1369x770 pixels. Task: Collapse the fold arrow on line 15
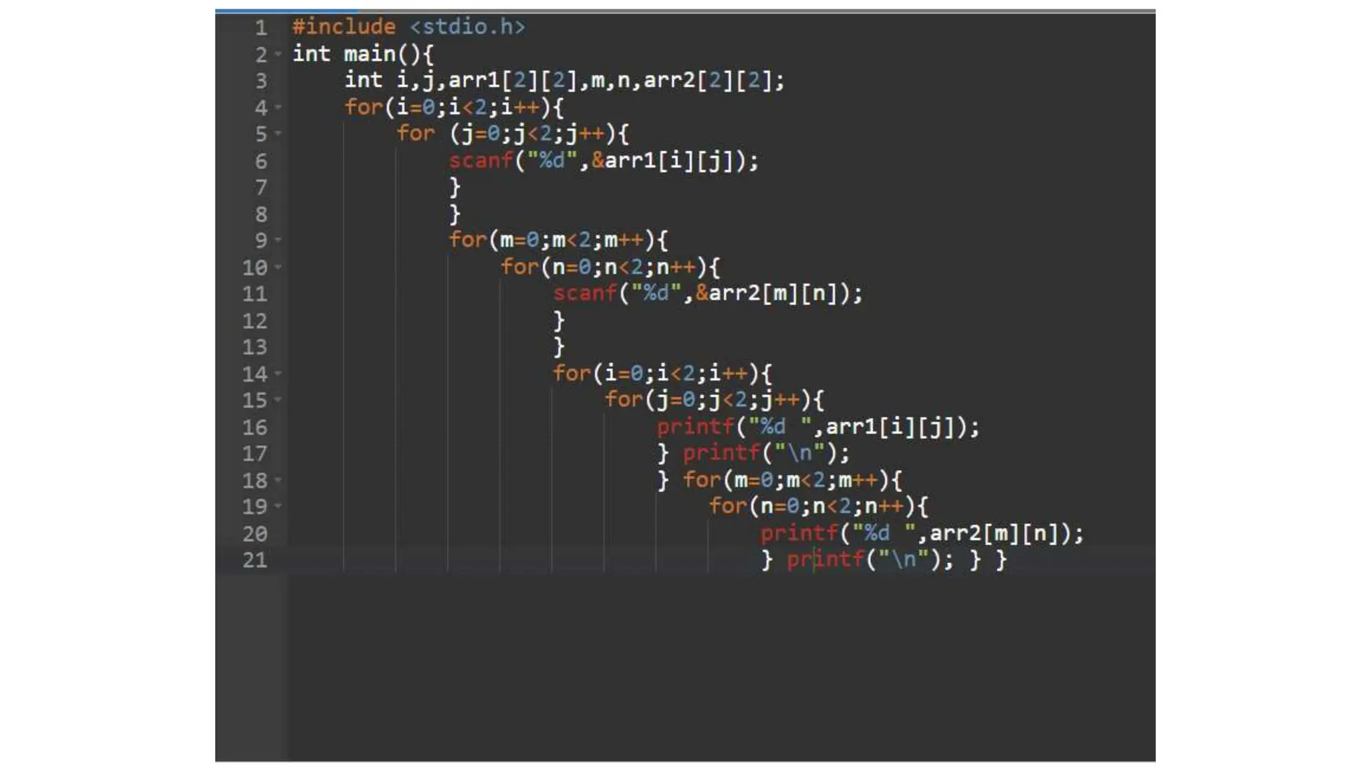278,400
